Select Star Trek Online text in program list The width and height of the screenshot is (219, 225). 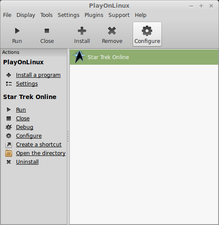coord(108,57)
